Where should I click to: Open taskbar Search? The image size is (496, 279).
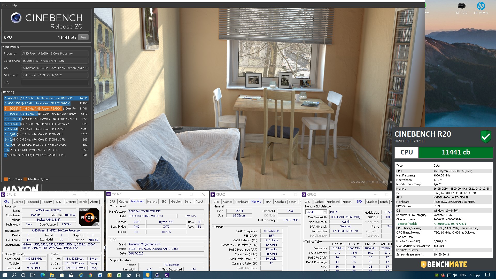[x=14, y=275]
